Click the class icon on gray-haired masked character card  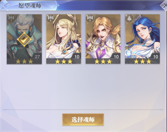[x=11, y=18]
